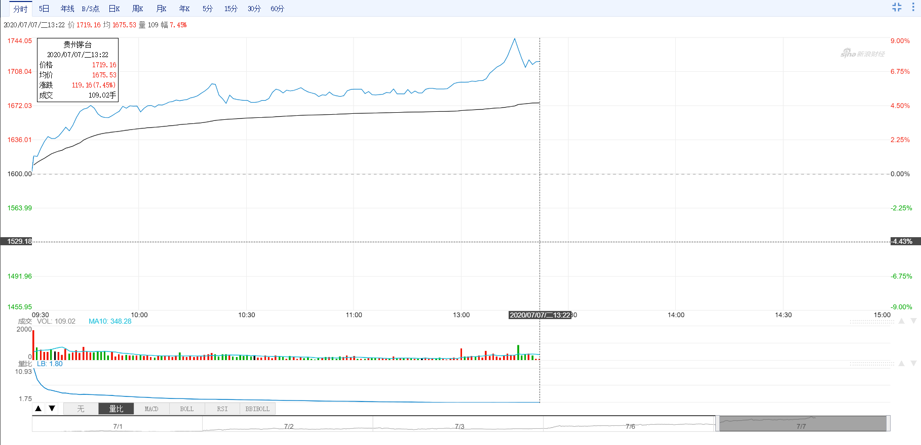Click the 10.93 量比 axis label
Screen dimensions: 921x445
pyautogui.click(x=23, y=372)
